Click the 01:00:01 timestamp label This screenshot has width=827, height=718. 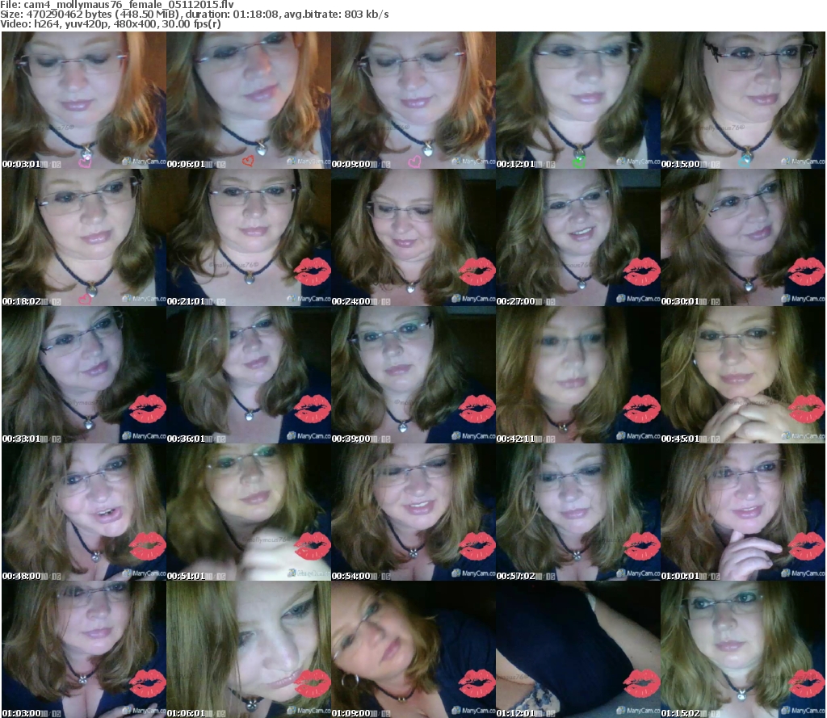point(678,576)
